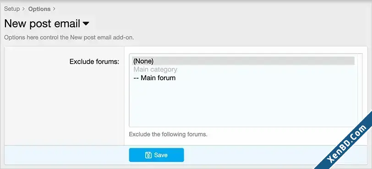Screen dimensions: 372x169
Task: Click the Exclude forums list scrollbar track
Action: pos(360,90)
